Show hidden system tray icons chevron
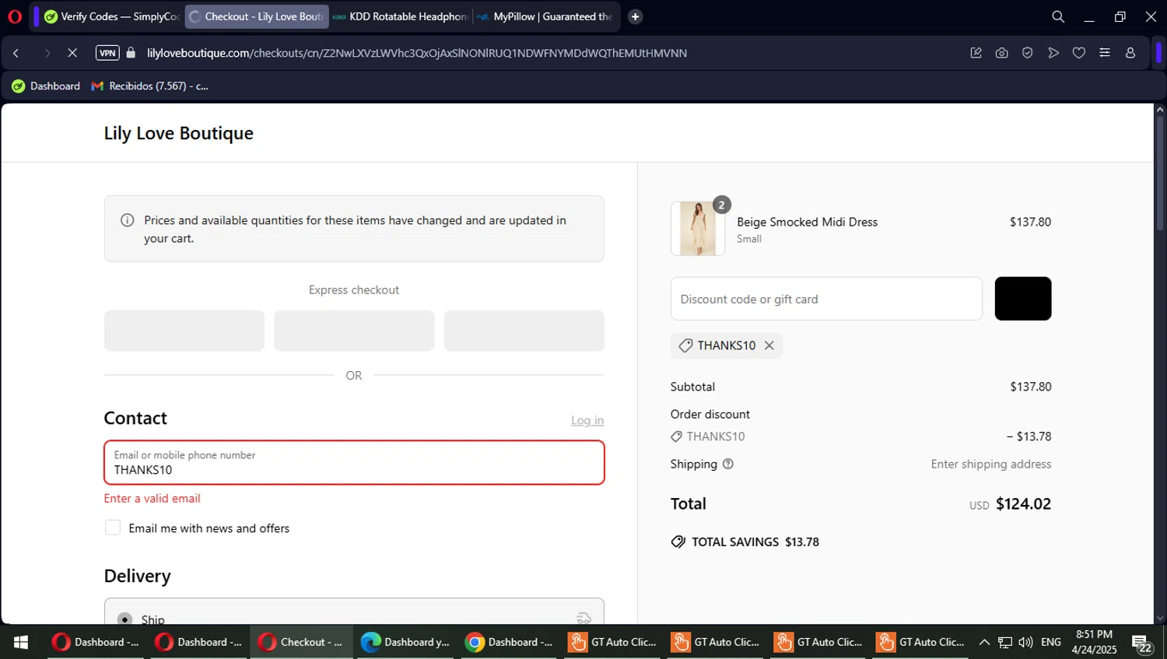Viewport: 1167px width, 659px height. click(x=984, y=642)
